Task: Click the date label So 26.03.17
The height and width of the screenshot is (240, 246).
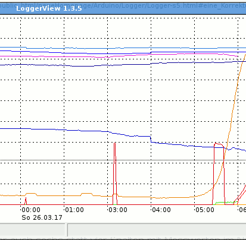Action: [42, 217]
